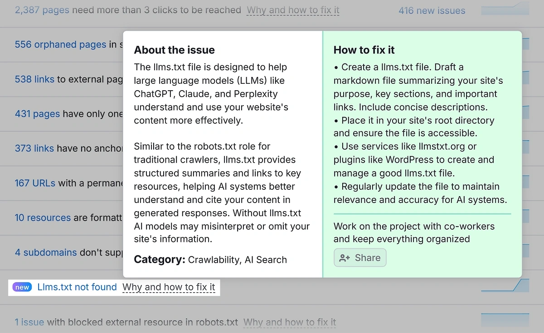Open the 538 links to external pages issue
The height and width of the screenshot is (333, 544).
[34, 79]
